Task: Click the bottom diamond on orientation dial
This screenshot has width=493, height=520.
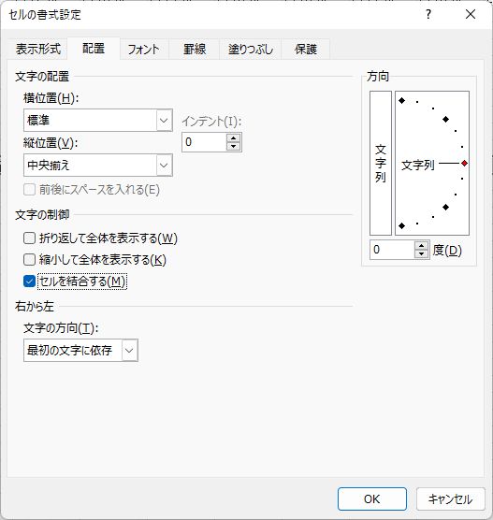Action: pos(401,225)
